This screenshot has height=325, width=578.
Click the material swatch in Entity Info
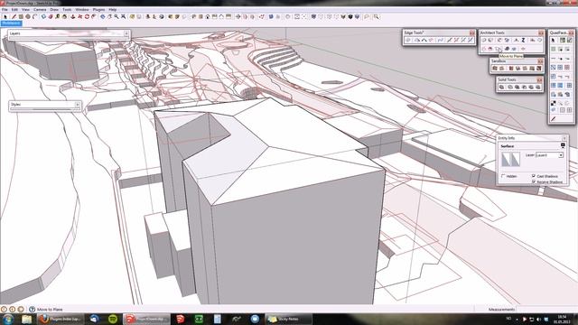[x=511, y=159]
